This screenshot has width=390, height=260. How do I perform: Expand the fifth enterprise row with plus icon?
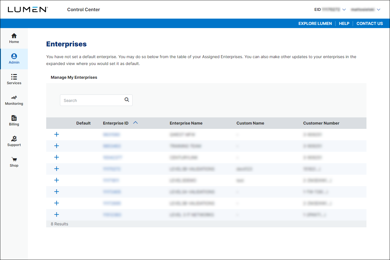[57, 180]
